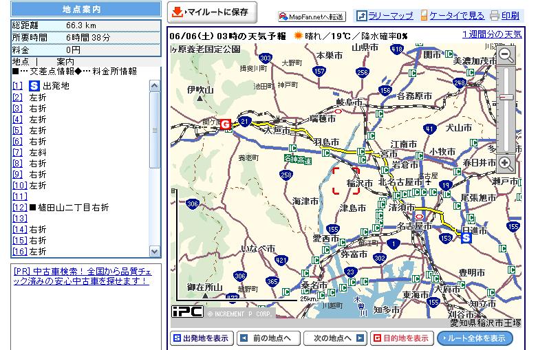Open route step [1] link
The image size is (538, 350).
(17, 86)
